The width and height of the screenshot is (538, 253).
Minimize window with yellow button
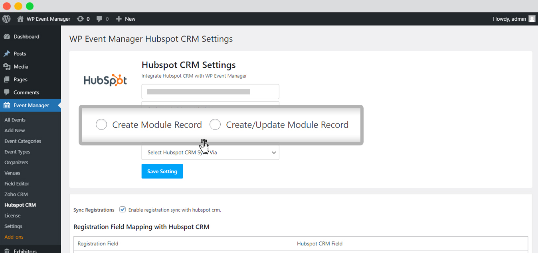[x=18, y=6]
